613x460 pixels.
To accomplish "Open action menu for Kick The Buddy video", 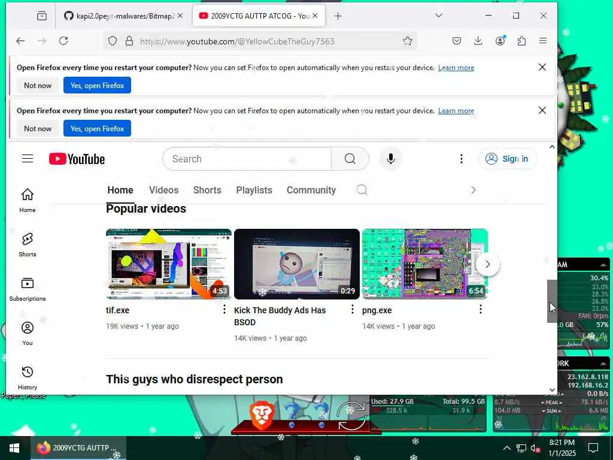I will click(x=352, y=310).
